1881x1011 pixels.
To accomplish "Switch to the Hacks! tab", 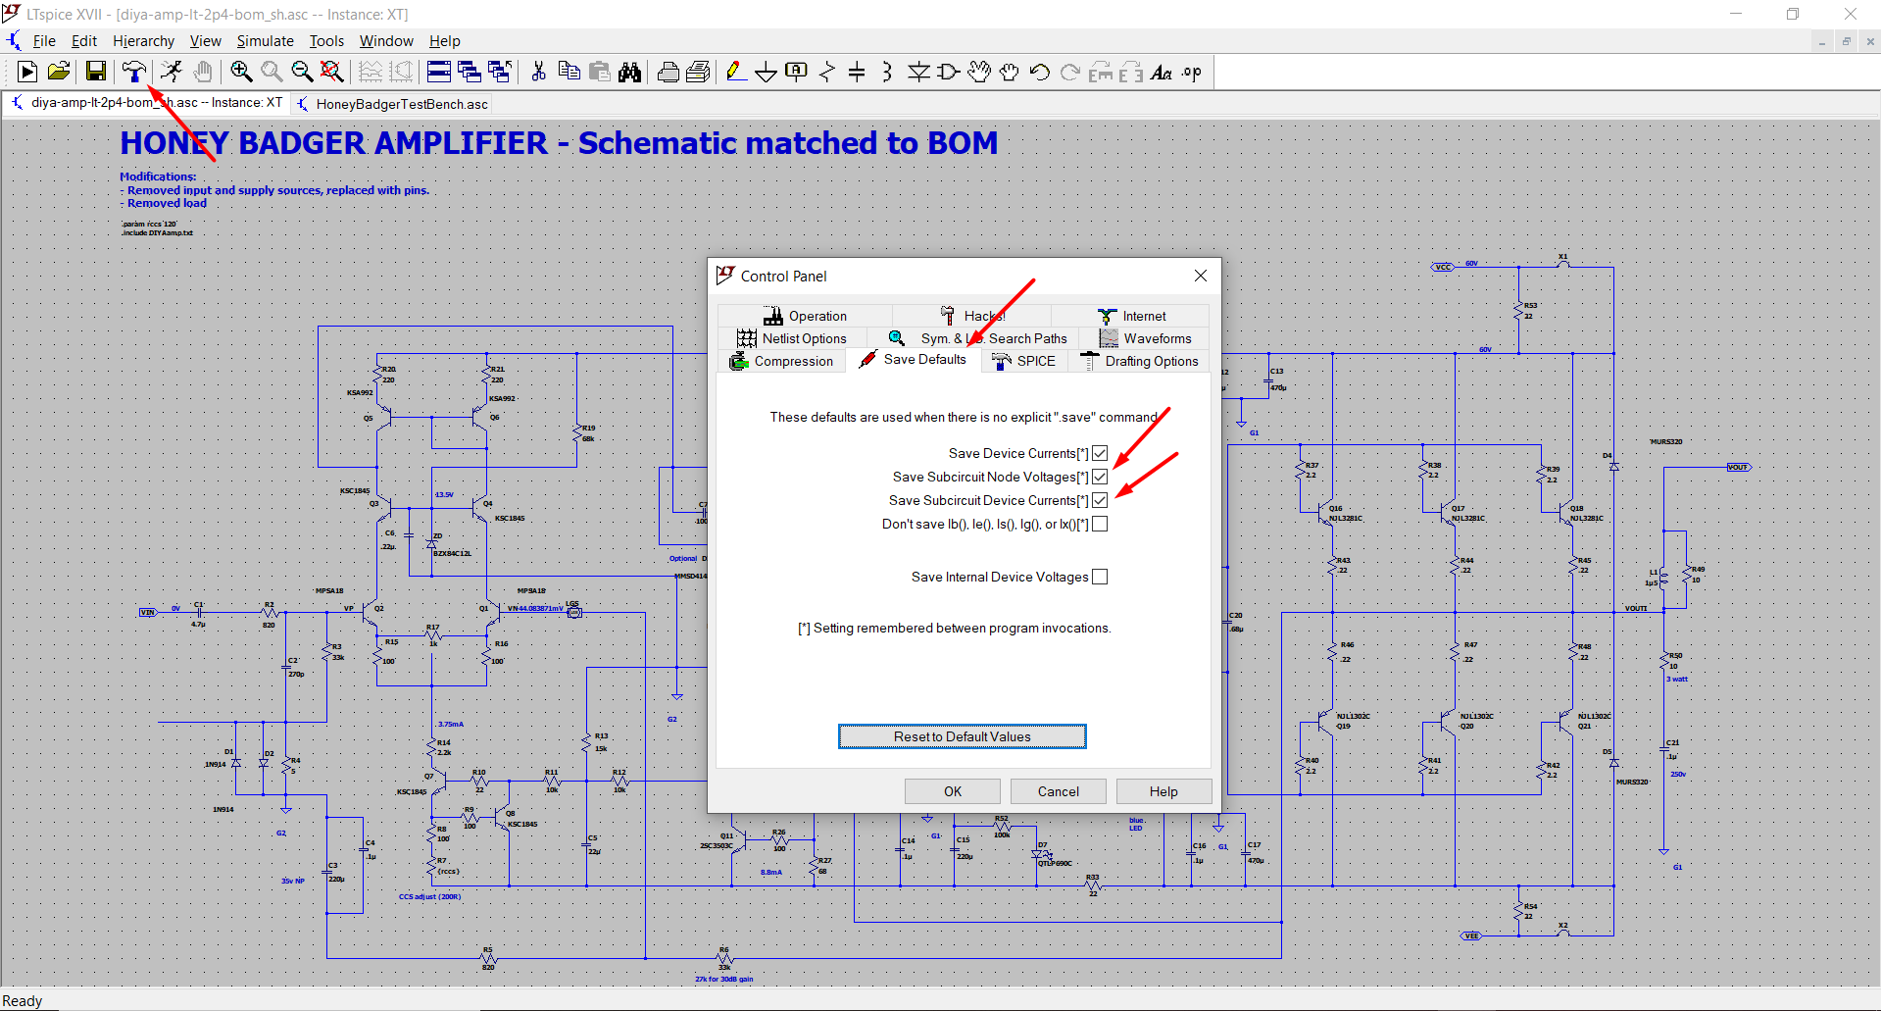I will pos(972,316).
